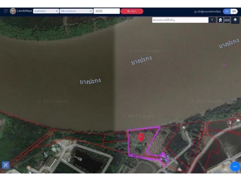The width and height of the screenshot is (241, 181).
Task: Clear the place search with X
Action: coord(212,20)
